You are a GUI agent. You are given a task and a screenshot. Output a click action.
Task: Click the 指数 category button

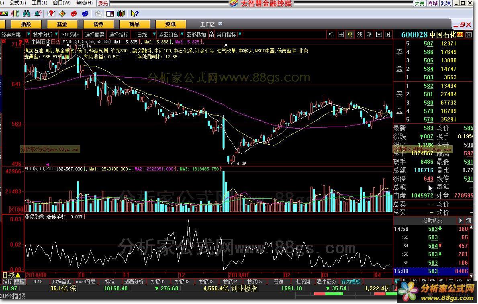click(x=26, y=24)
